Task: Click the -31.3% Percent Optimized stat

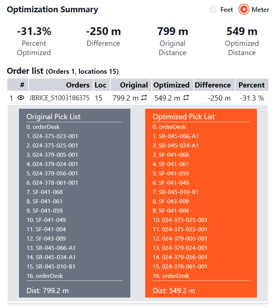Action: click(34, 32)
